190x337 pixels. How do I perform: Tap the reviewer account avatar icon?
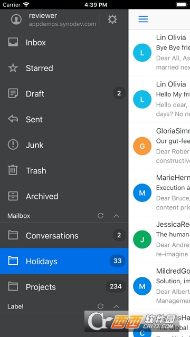point(16,20)
